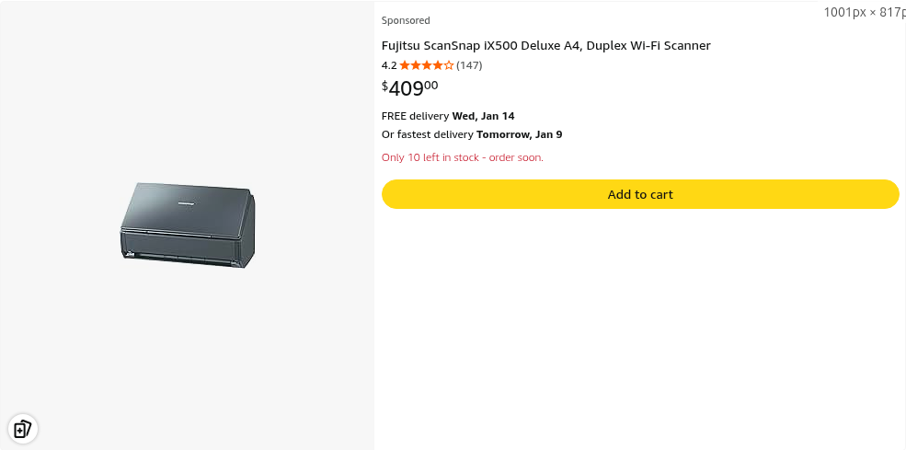Open the Fujitsu ScanSnap iX500 title link
The height and width of the screenshot is (450, 906).
[x=545, y=46]
